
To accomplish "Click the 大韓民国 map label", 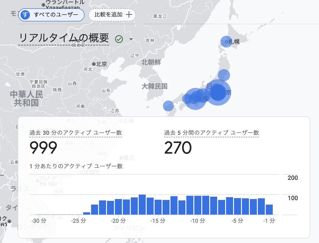I will [x=154, y=86].
